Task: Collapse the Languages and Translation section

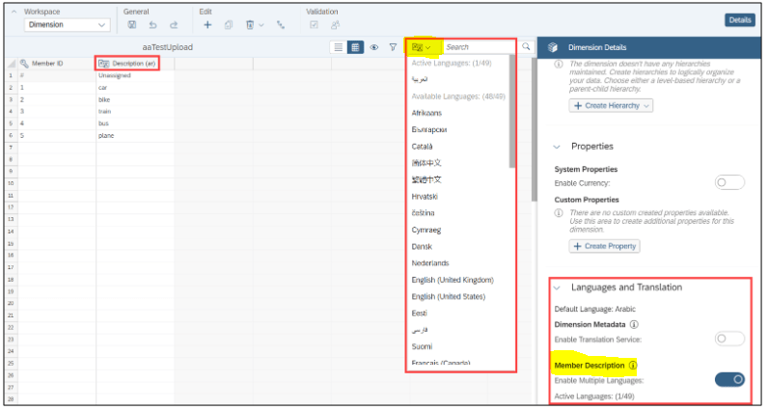Action: pyautogui.click(x=558, y=287)
